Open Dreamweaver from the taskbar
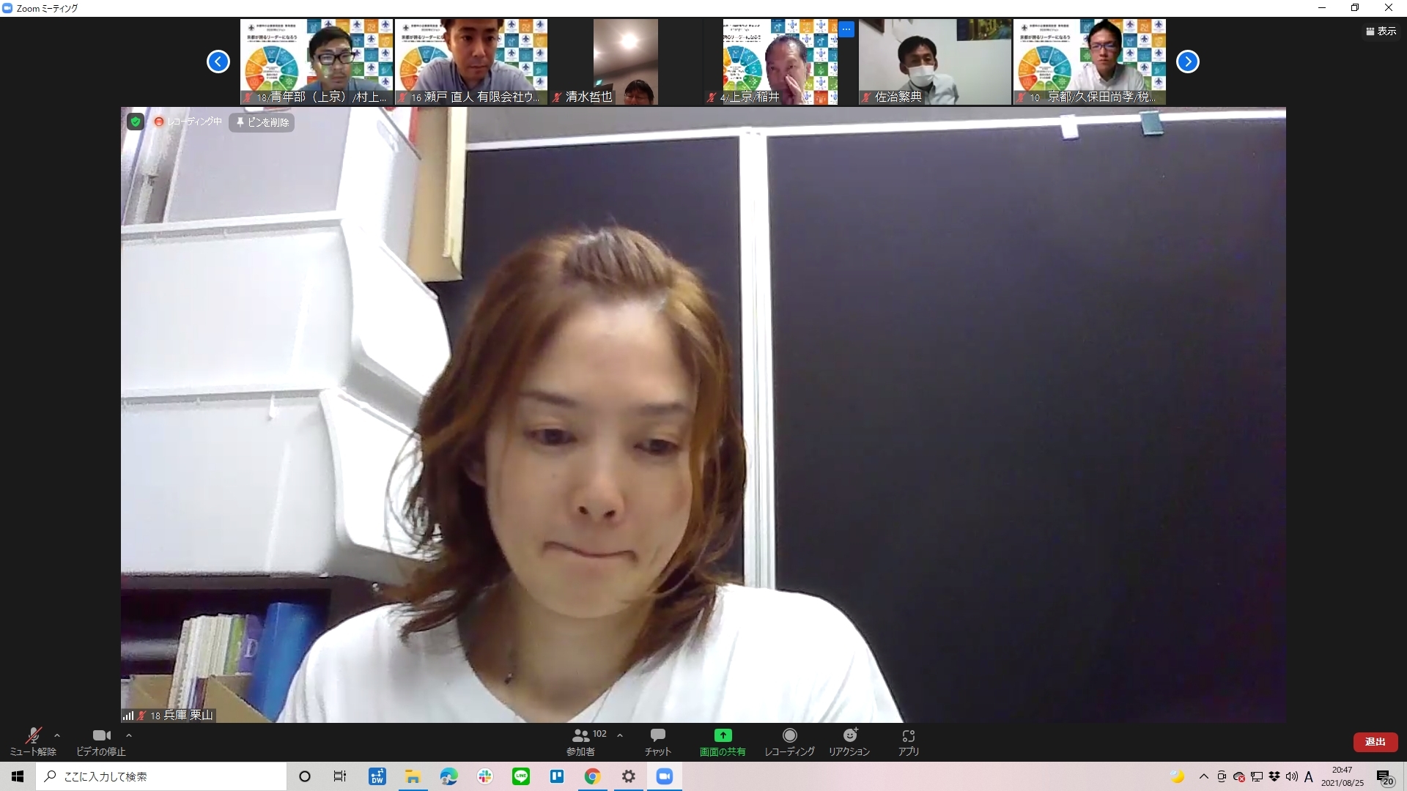This screenshot has width=1407, height=791. click(377, 776)
